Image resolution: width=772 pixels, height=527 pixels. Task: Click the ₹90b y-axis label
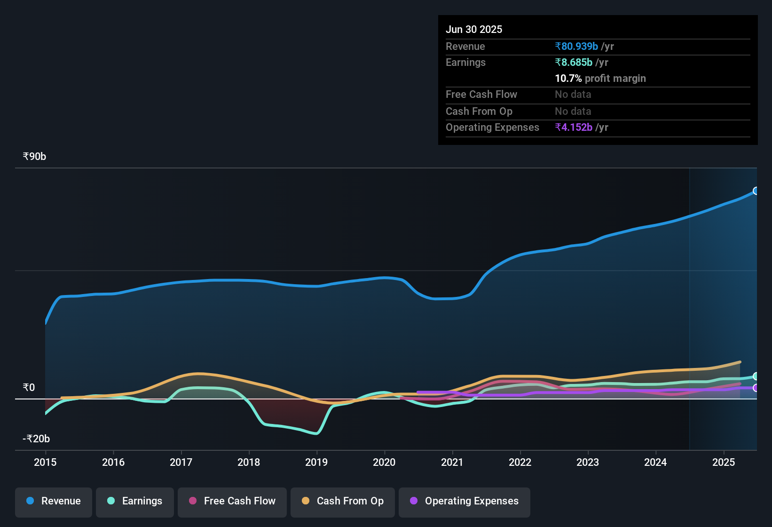click(34, 156)
